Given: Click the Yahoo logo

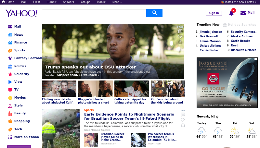Looking at the screenshot, I should click(x=21, y=13).
